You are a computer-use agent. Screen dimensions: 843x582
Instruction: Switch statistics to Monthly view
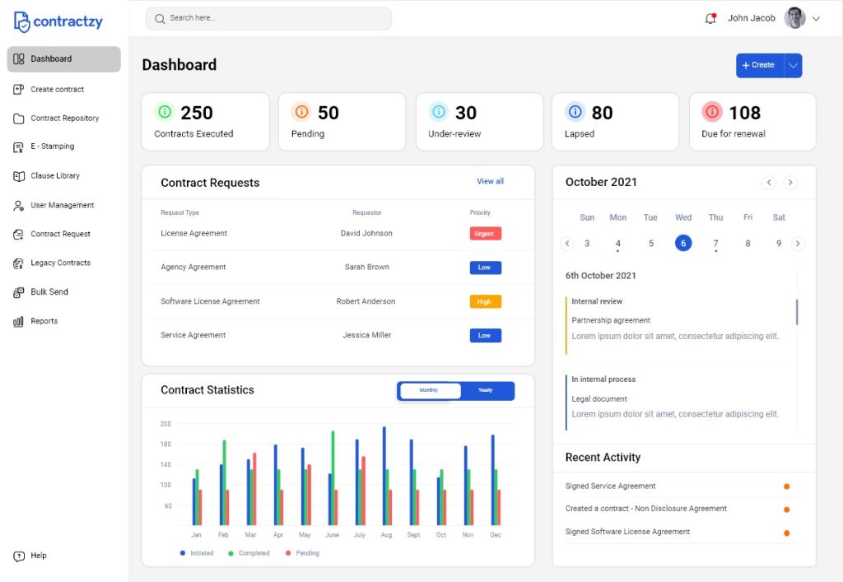pyautogui.click(x=429, y=390)
